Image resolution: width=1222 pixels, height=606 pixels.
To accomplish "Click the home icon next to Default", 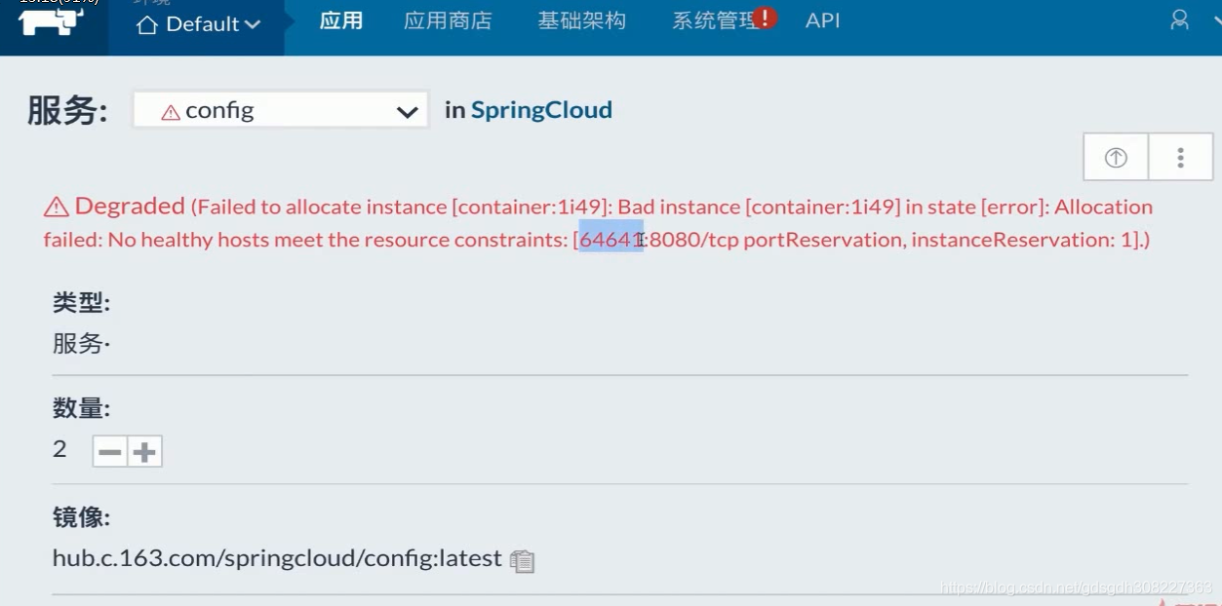I will coord(147,25).
